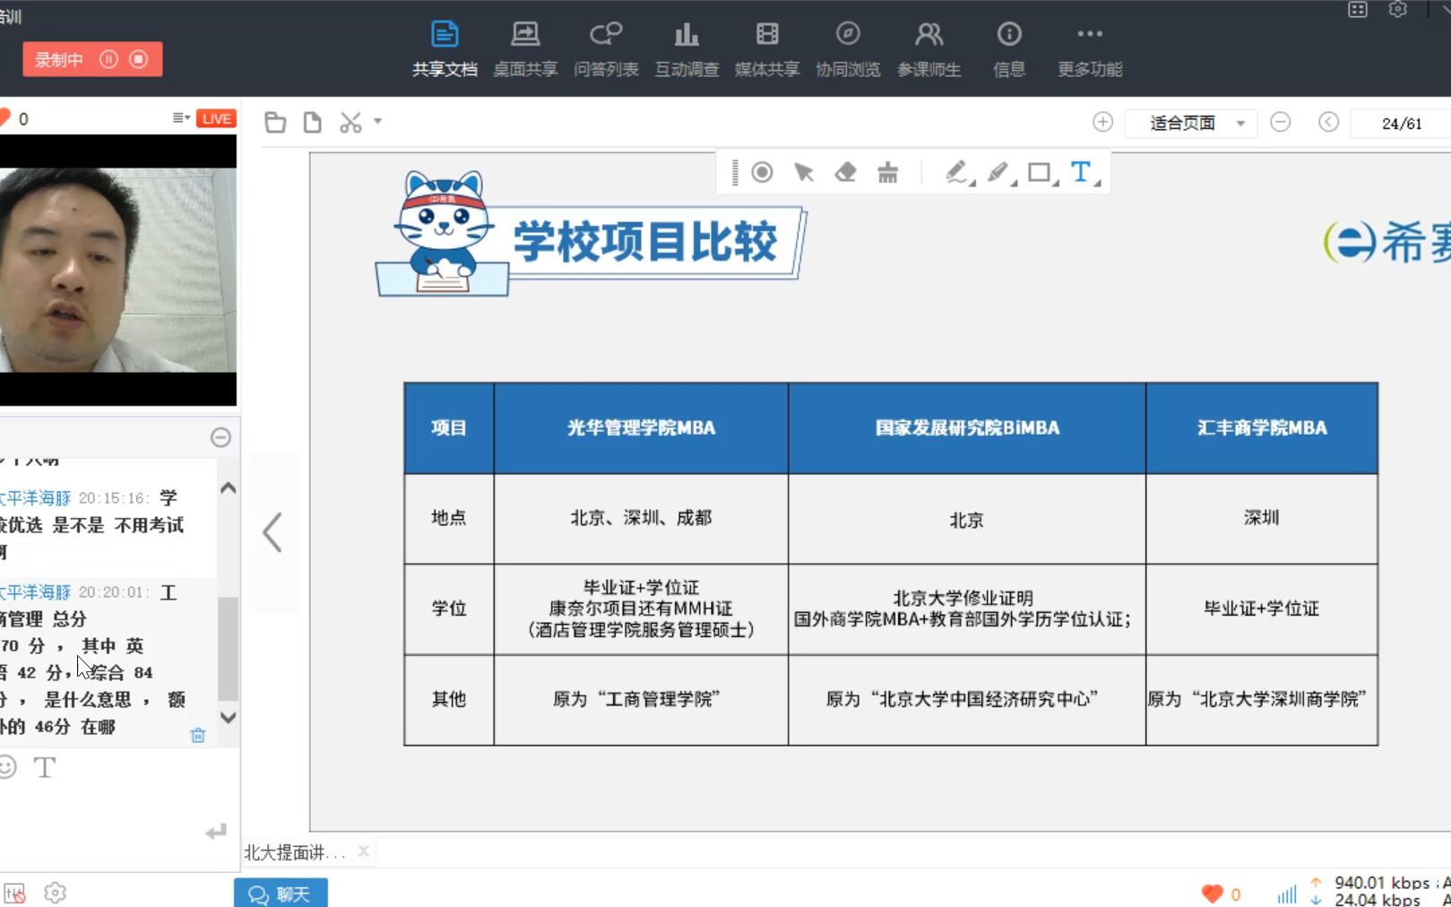Send chat message with enter arrow
The height and width of the screenshot is (907, 1451).
point(216,832)
